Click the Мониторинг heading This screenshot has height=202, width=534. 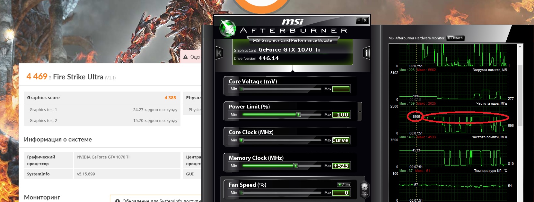[42, 197]
